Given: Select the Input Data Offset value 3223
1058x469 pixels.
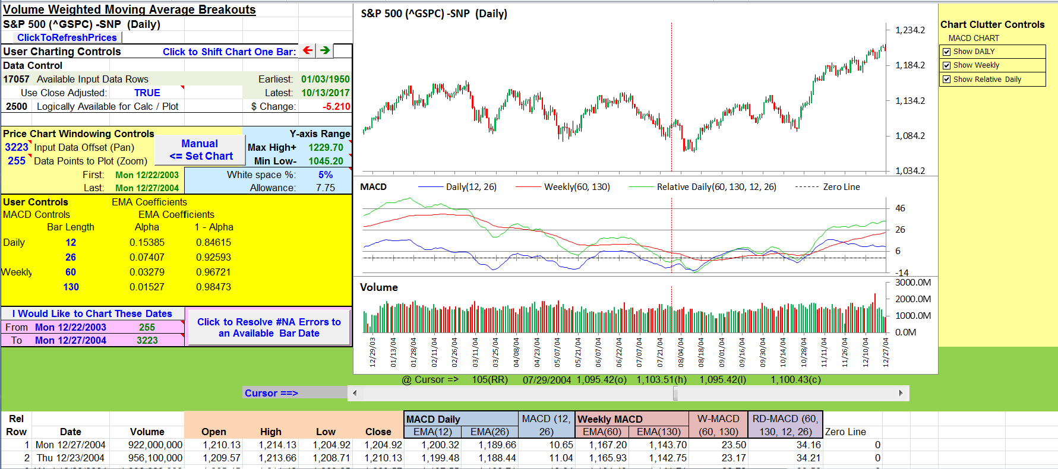Looking at the screenshot, I should point(17,147).
